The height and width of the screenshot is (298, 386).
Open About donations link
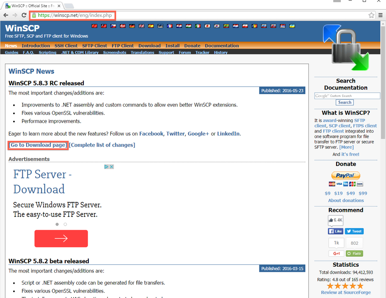(x=346, y=200)
